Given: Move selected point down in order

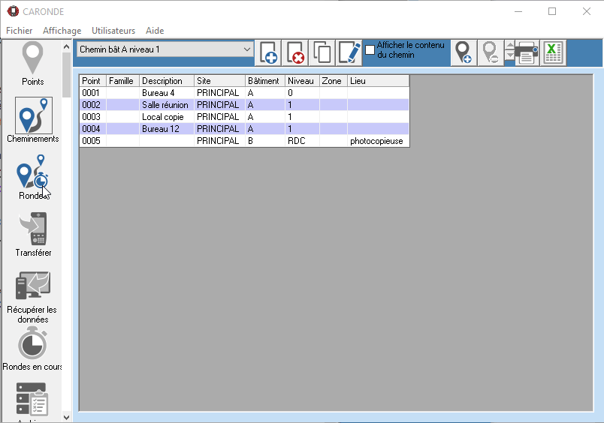Looking at the screenshot, I should pyautogui.click(x=509, y=56).
